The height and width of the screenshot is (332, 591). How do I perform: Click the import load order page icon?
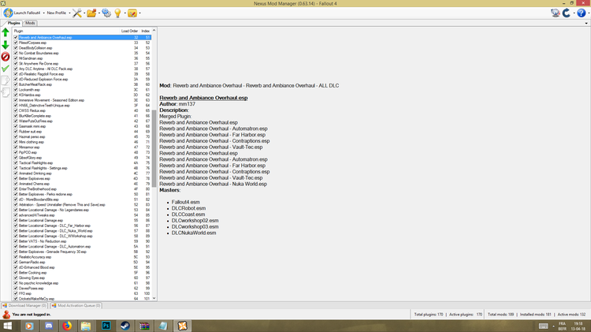click(x=6, y=92)
